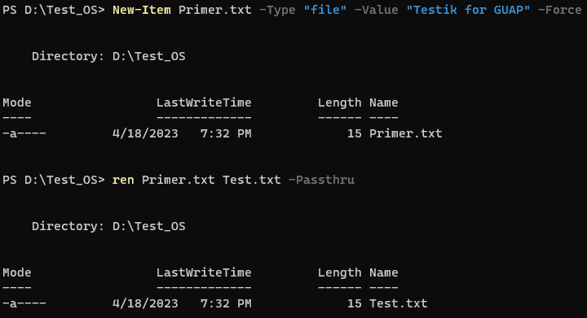Click the "Testik for GUAP" string

[x=468, y=10]
